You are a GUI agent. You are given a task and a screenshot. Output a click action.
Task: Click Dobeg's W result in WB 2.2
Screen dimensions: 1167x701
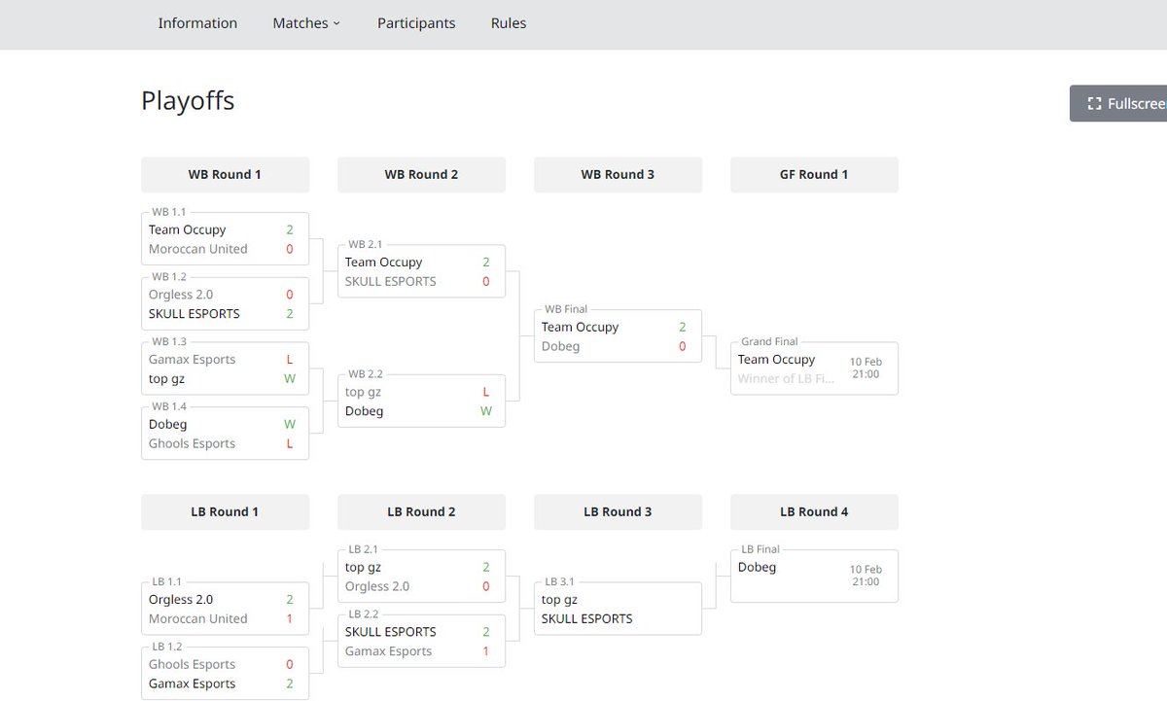pyautogui.click(x=486, y=411)
